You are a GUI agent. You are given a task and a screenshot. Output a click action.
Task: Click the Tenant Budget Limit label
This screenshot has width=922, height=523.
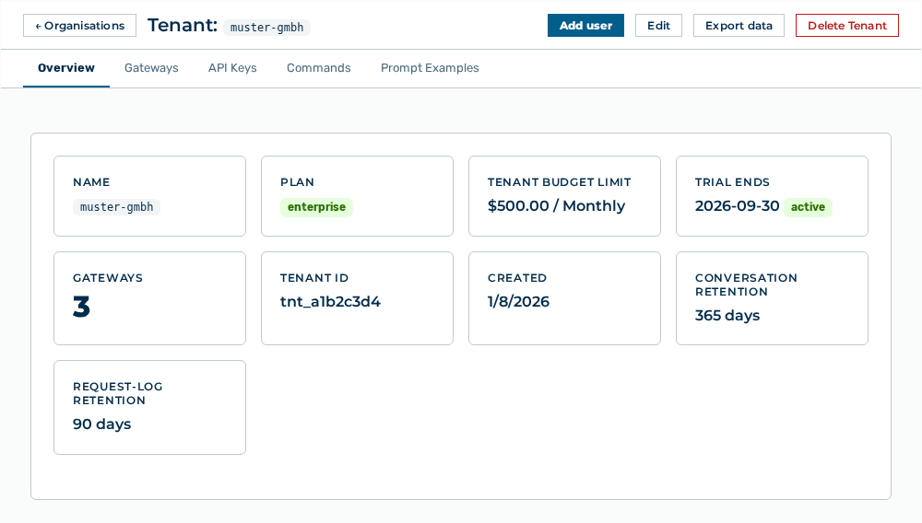point(560,182)
